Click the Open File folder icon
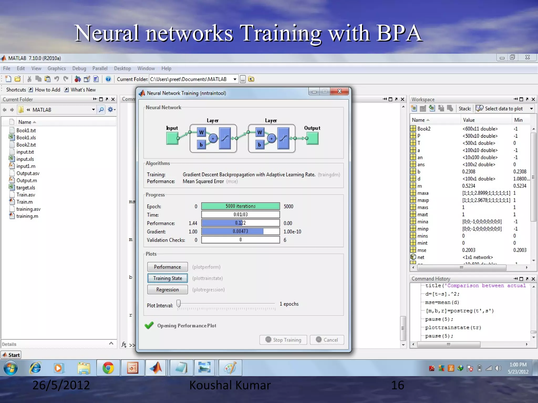Screen dimensions: 538x403 [18, 79]
